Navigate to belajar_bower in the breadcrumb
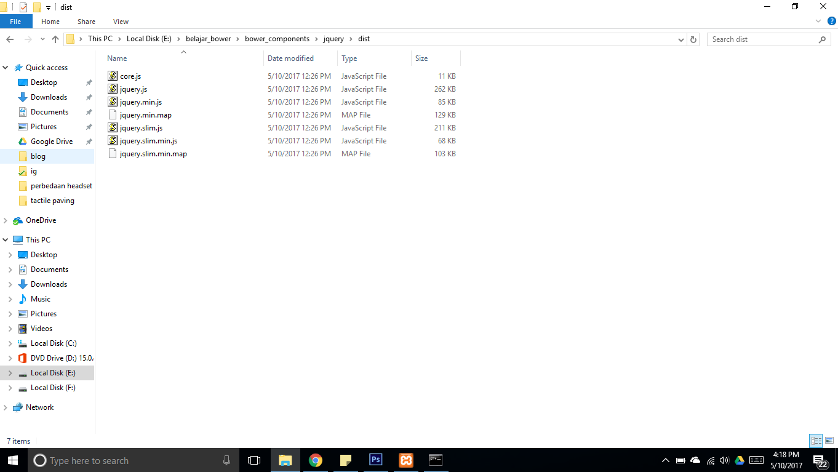 [208, 39]
